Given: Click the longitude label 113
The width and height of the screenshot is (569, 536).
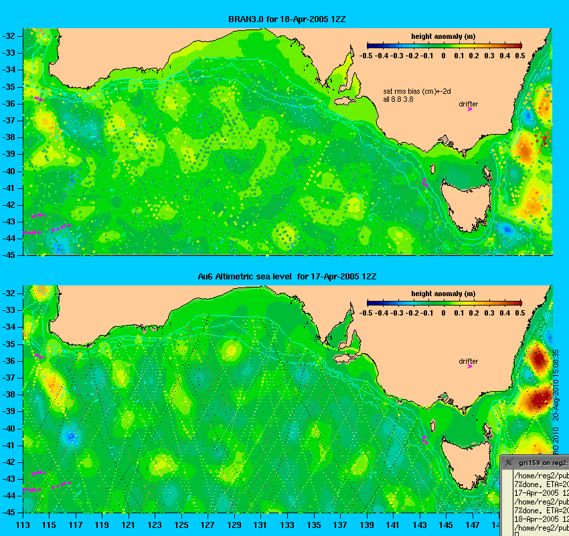Looking at the screenshot, I should point(23,525).
